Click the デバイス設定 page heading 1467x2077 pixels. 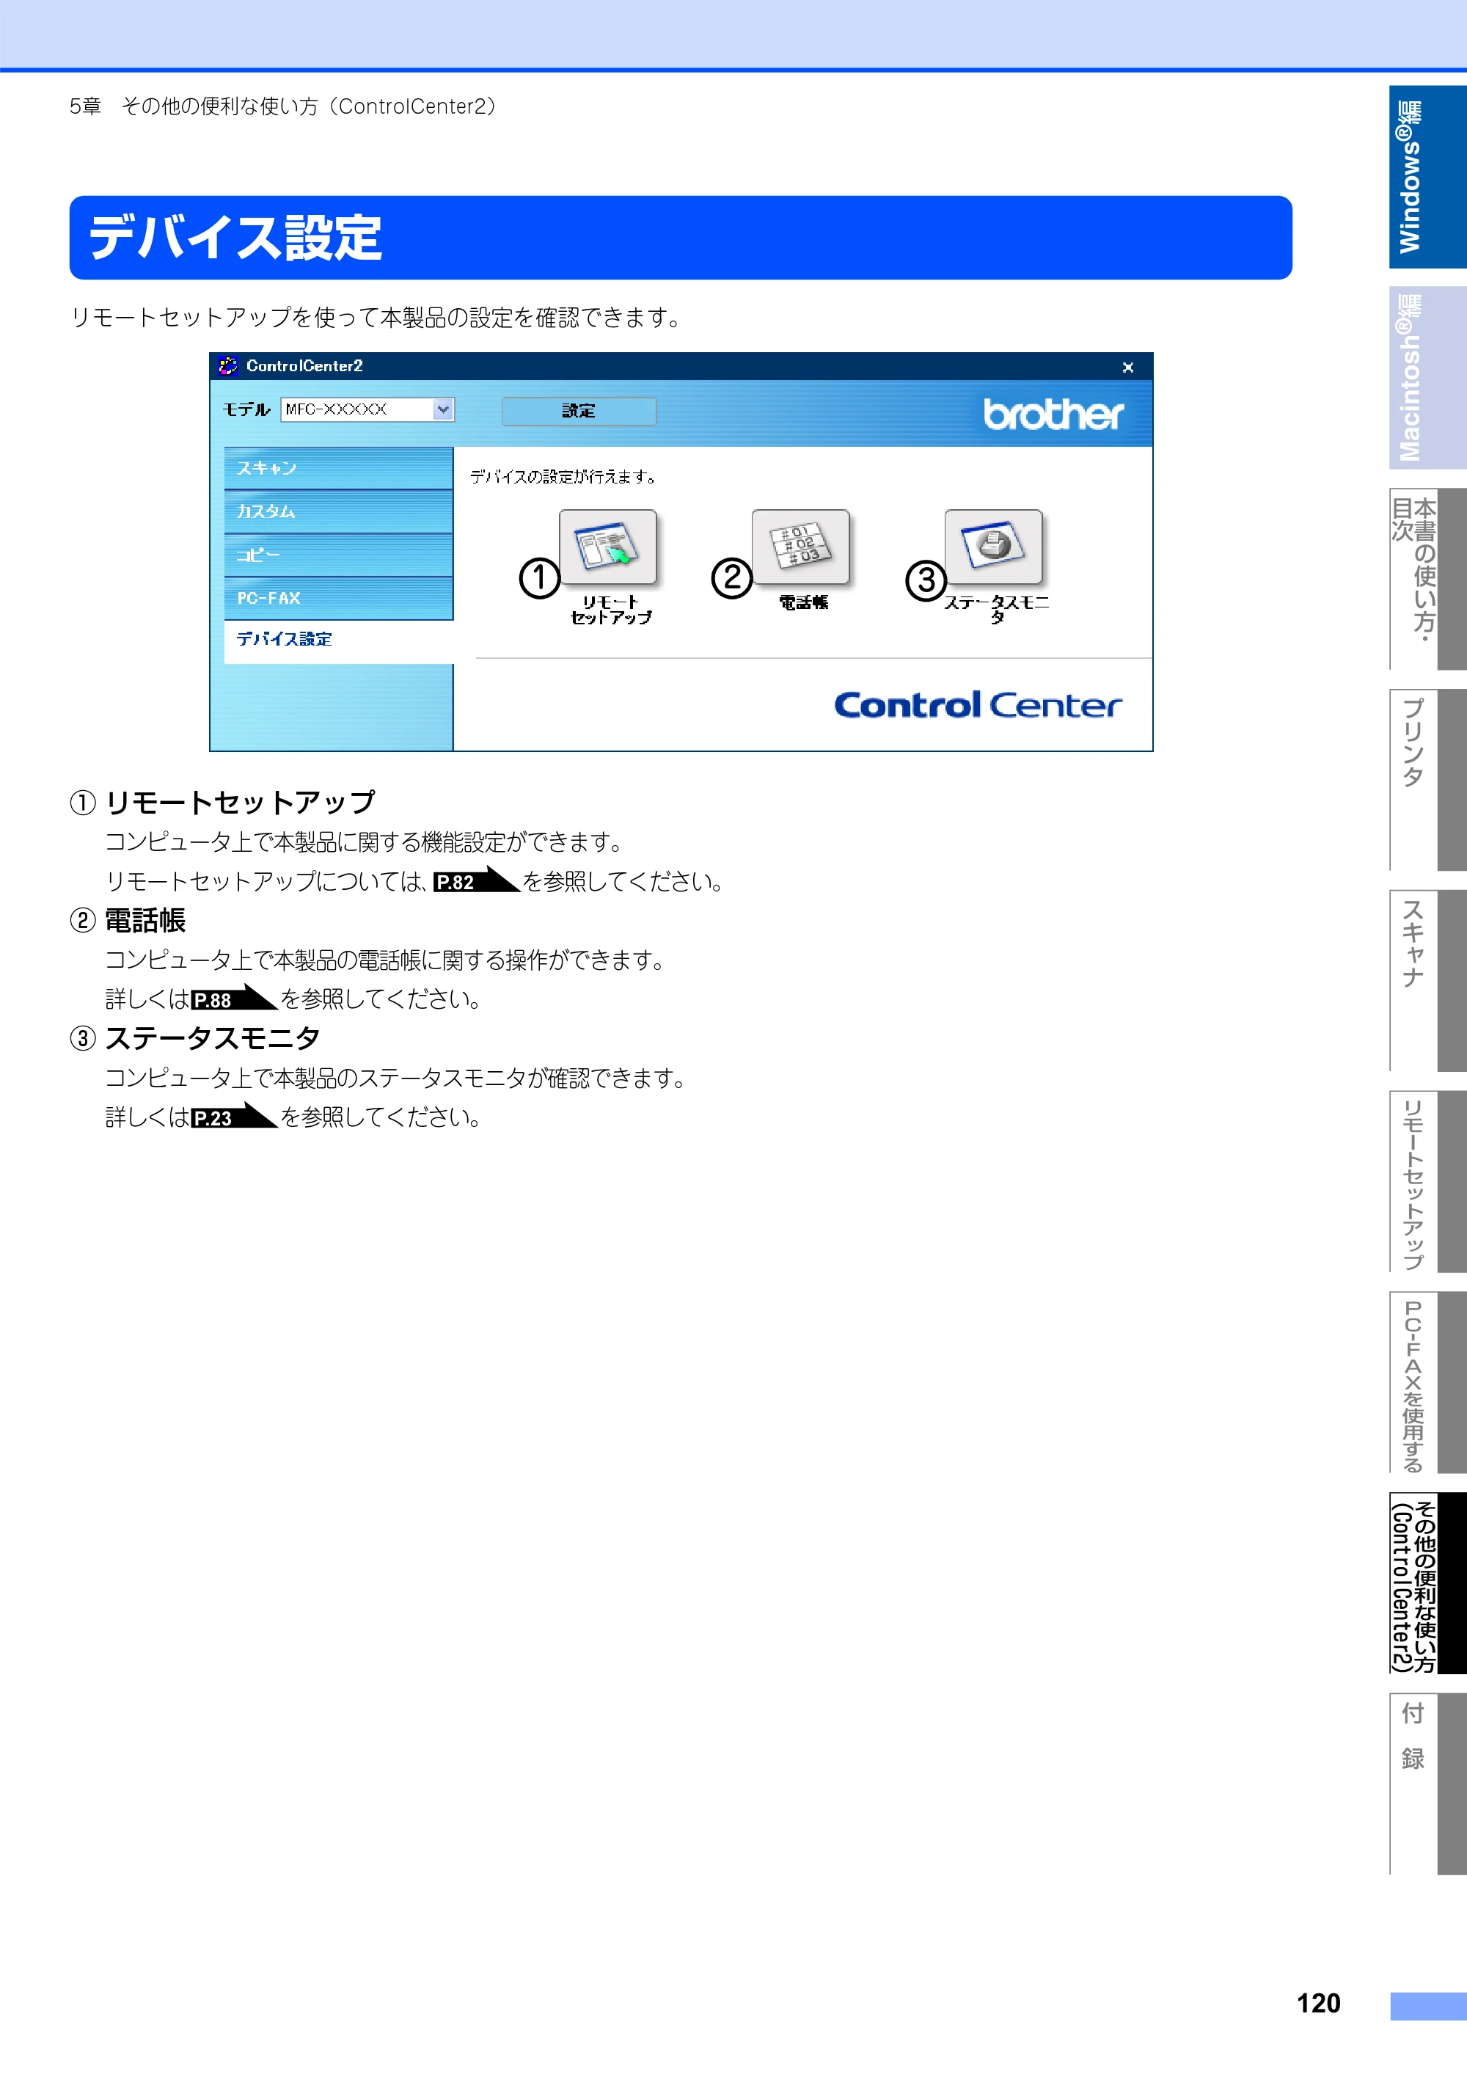point(235,238)
